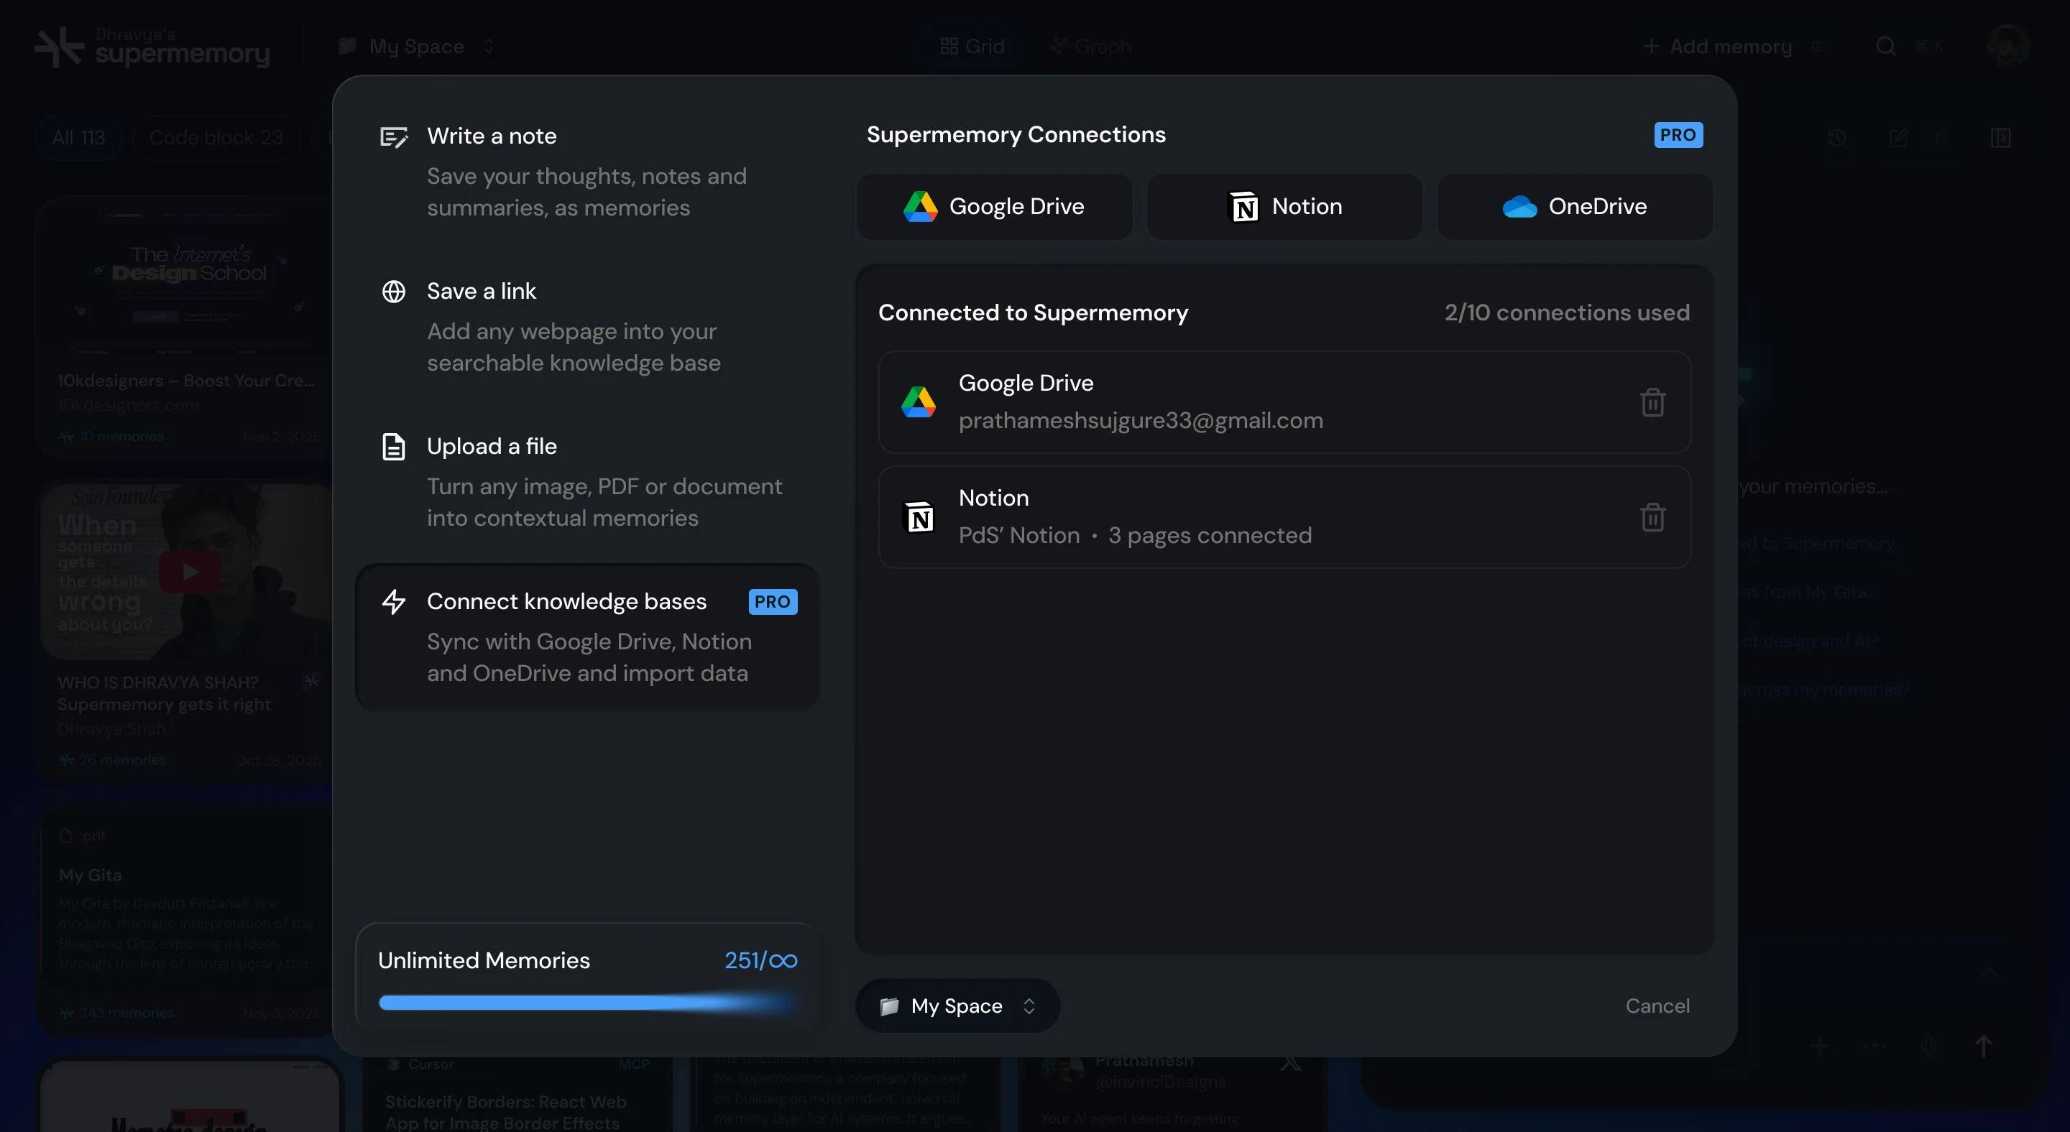Click the Google Drive logo in connected list

point(919,402)
